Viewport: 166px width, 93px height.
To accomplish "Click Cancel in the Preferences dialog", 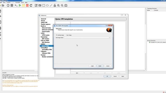I will coord(115,76).
